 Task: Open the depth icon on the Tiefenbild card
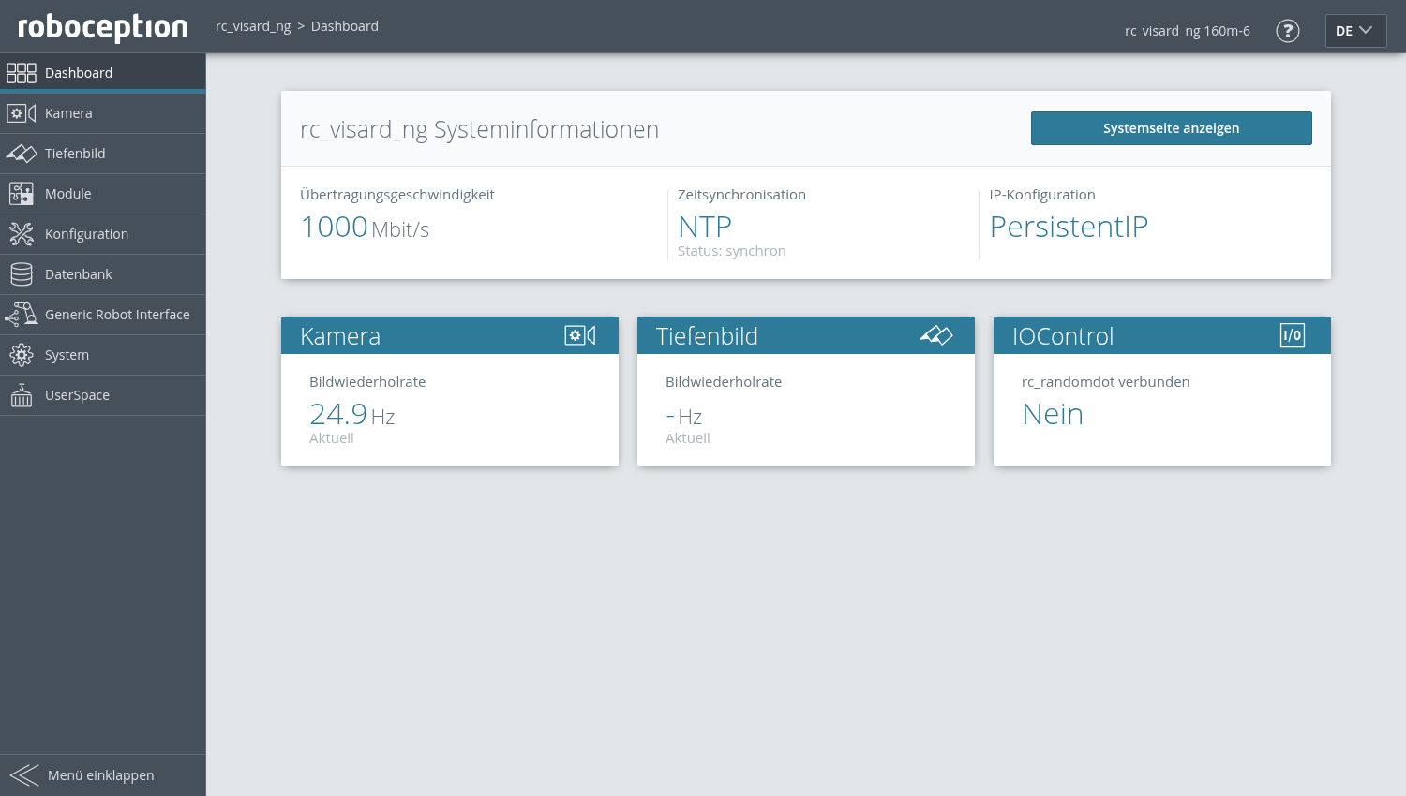pos(935,334)
